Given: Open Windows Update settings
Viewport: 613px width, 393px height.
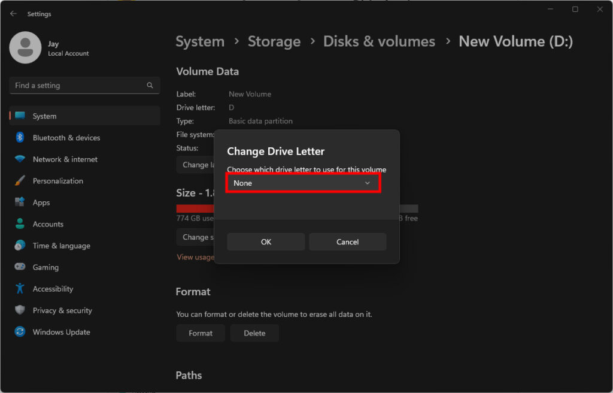Looking at the screenshot, I should pyautogui.click(x=60, y=331).
